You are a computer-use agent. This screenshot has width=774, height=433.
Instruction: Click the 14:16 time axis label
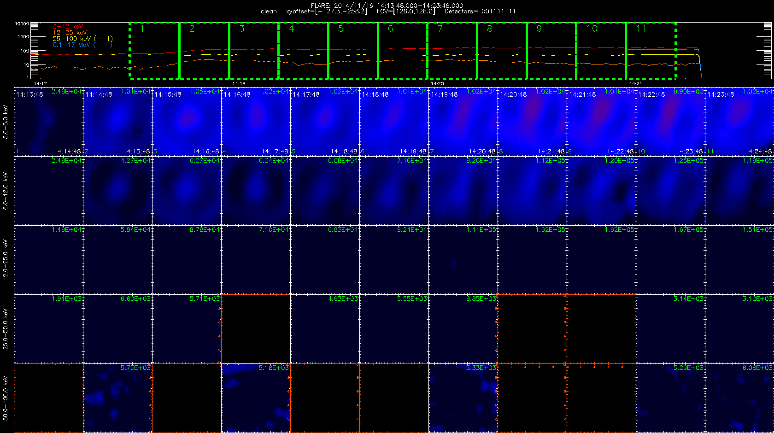(239, 84)
